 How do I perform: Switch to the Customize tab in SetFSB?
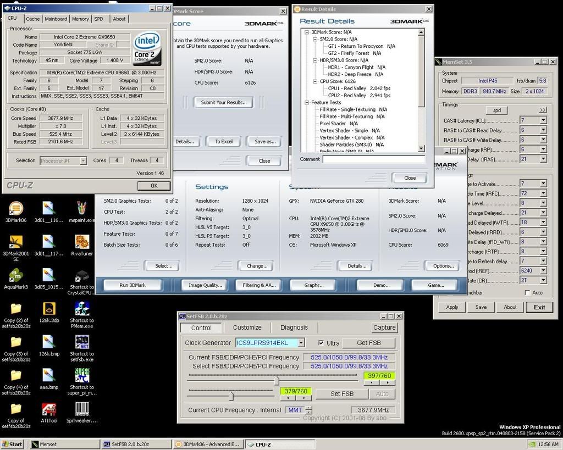247,327
